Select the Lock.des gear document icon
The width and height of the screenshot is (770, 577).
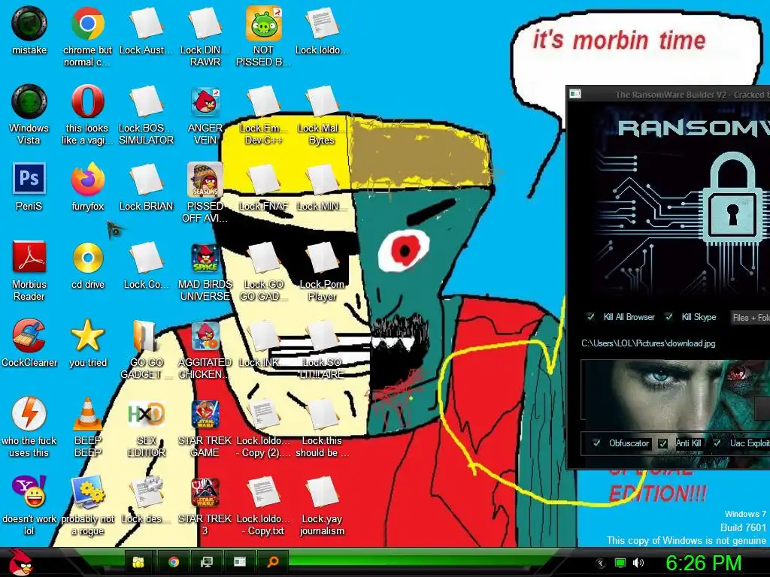(146, 491)
